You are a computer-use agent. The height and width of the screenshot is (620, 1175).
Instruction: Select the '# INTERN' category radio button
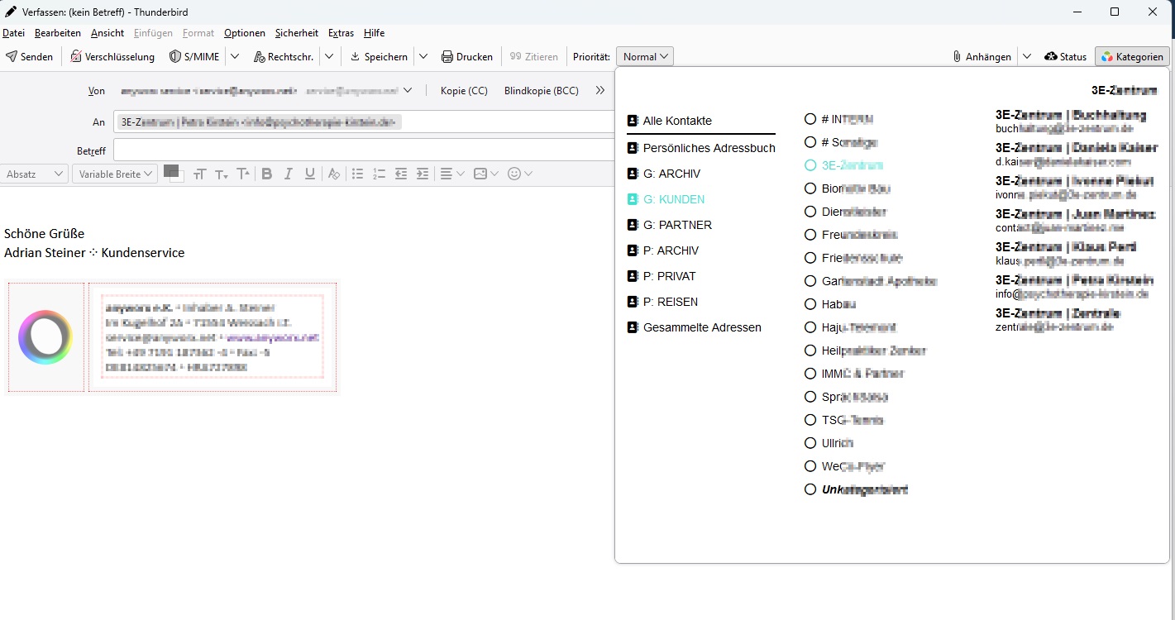[x=810, y=119]
